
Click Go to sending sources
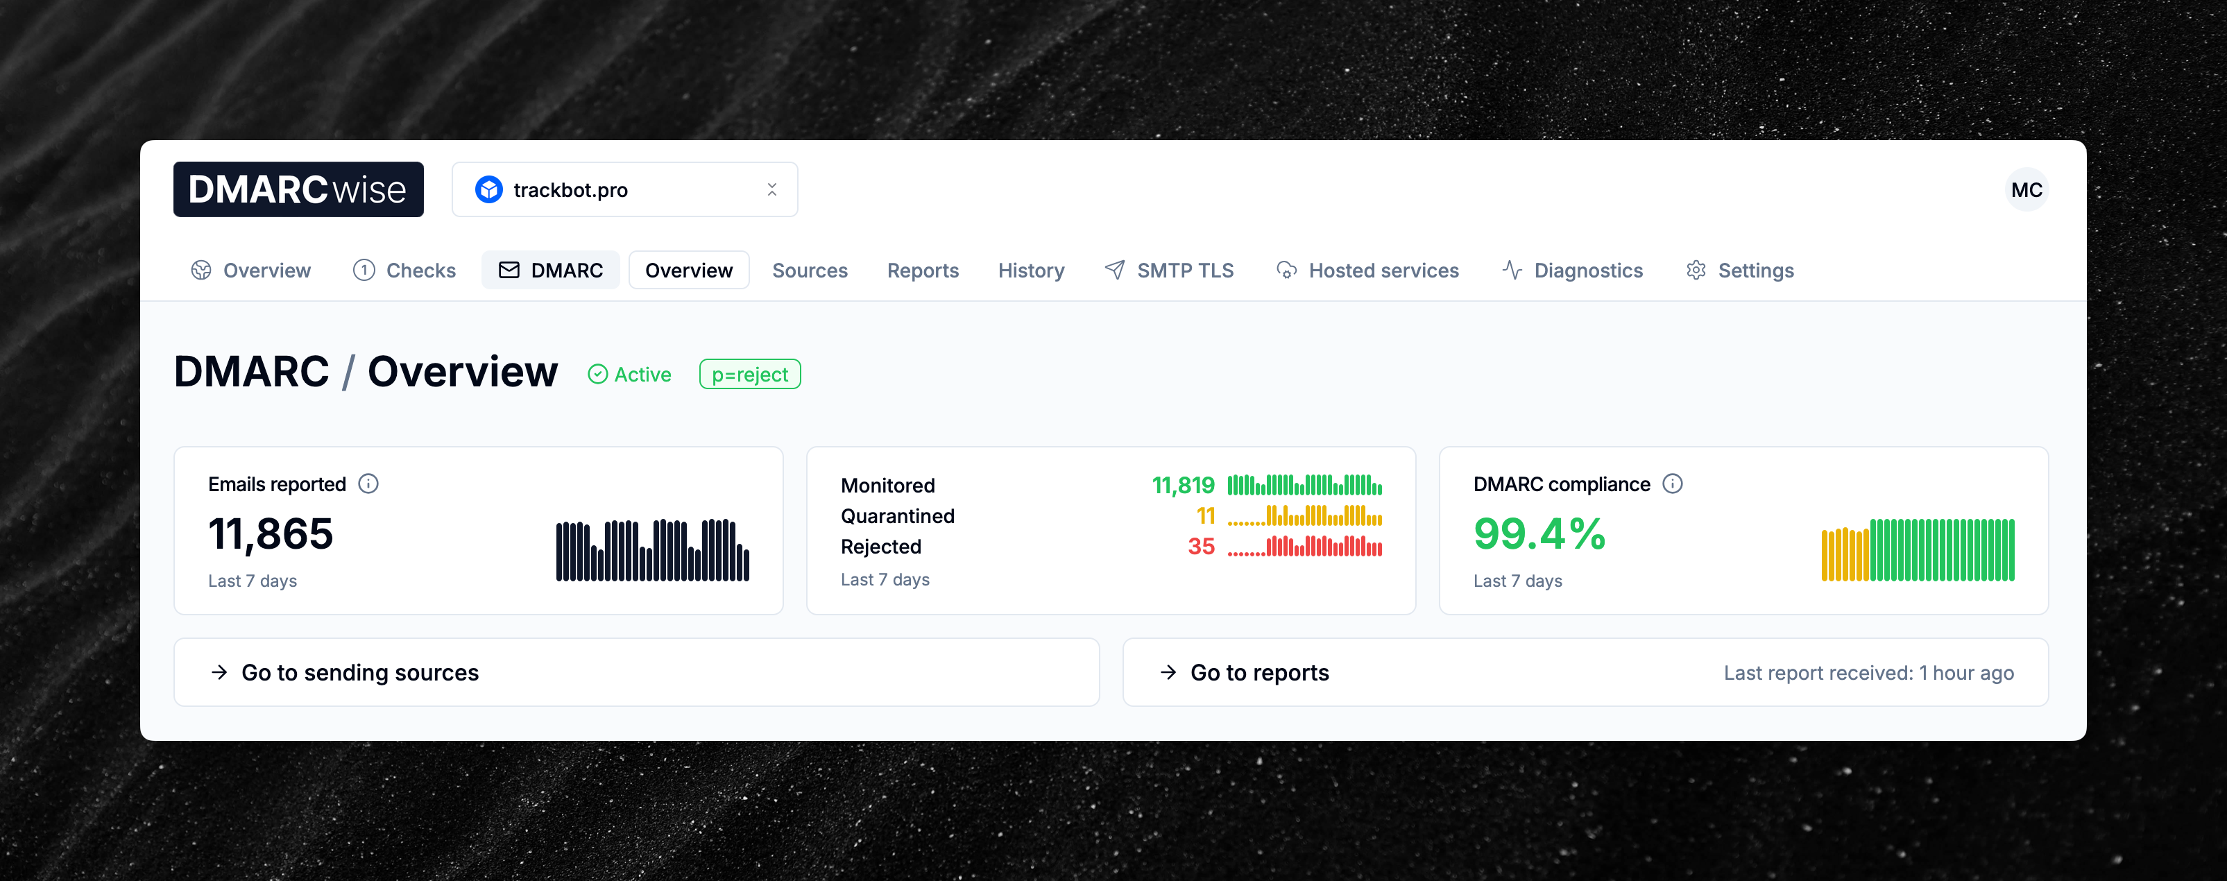point(361,672)
